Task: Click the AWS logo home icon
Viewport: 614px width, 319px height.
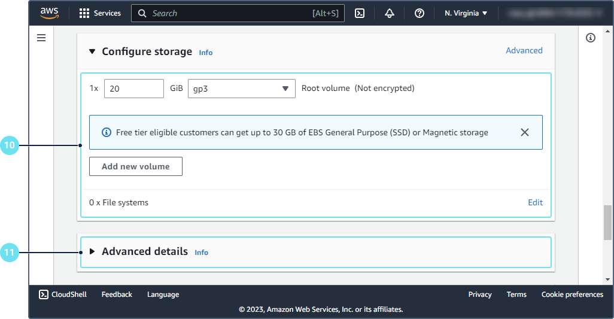Action: tap(49, 13)
